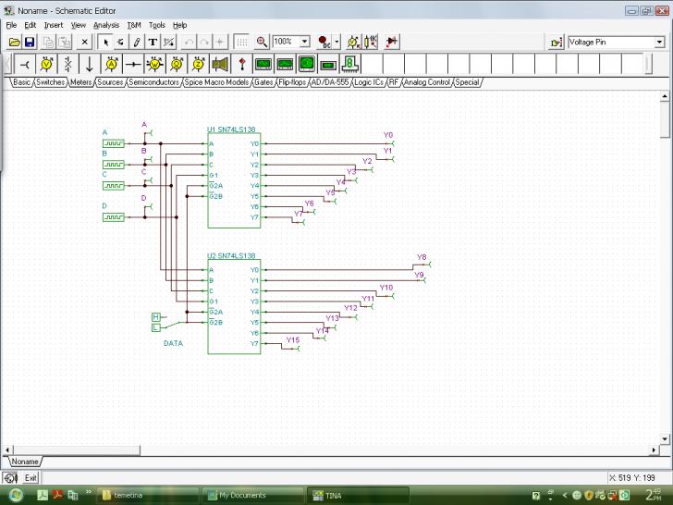The width and height of the screenshot is (673, 505).
Task: Click the horizontal scrollbar right arrow
Action: click(x=654, y=450)
